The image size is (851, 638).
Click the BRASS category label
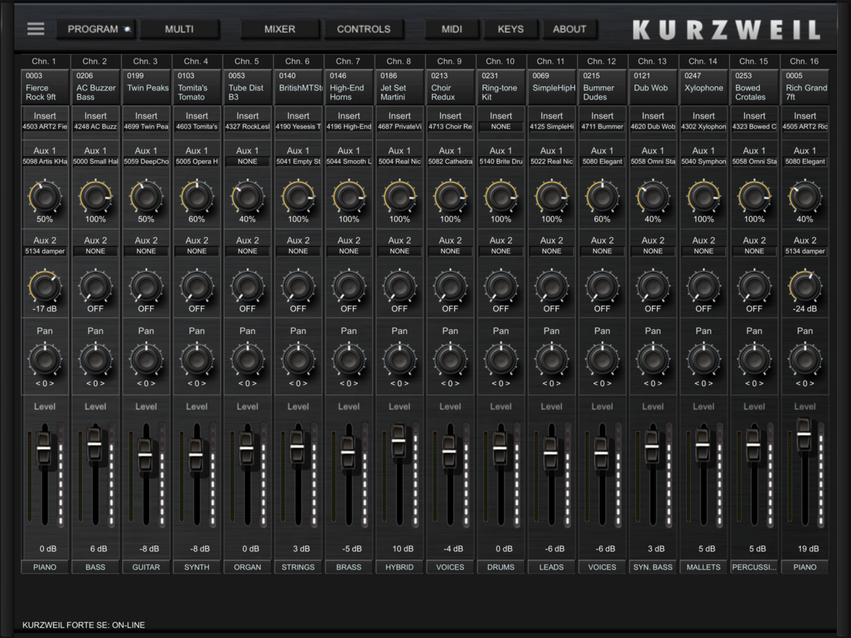click(x=349, y=567)
